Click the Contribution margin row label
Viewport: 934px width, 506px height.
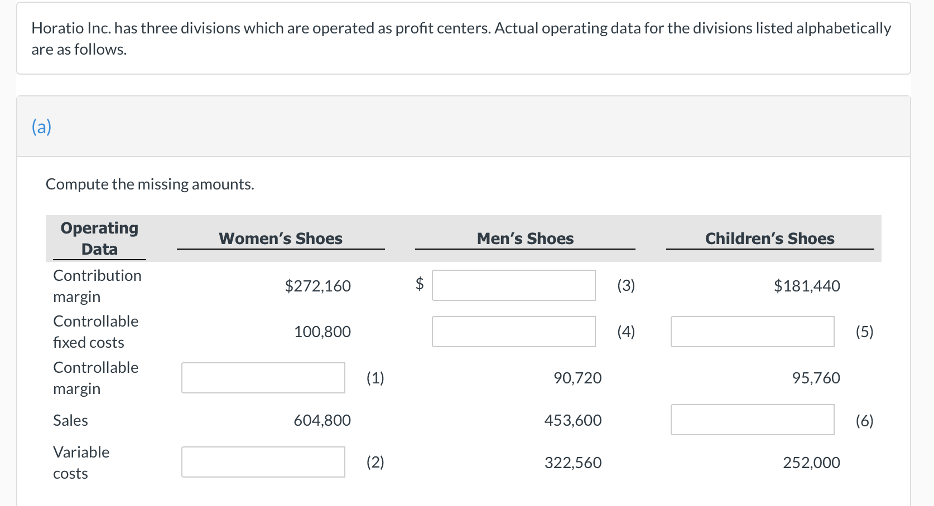(x=97, y=286)
